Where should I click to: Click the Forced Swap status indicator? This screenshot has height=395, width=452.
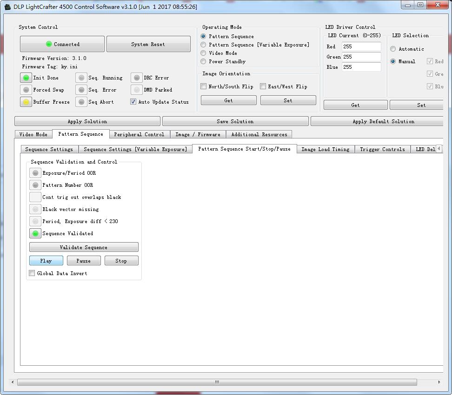pos(26,90)
